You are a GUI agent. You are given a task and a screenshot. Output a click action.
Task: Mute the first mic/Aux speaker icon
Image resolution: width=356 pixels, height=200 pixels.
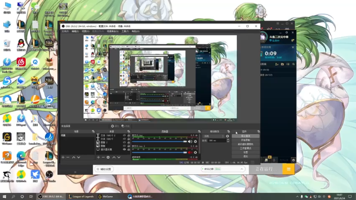tap(190, 142)
